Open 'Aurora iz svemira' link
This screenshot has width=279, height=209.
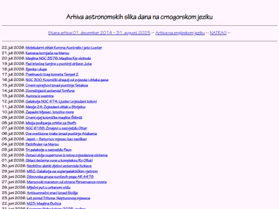pos(39,96)
